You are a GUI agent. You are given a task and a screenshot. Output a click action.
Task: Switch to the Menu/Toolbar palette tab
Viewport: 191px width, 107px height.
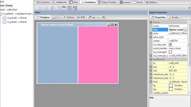click(x=107, y=2)
